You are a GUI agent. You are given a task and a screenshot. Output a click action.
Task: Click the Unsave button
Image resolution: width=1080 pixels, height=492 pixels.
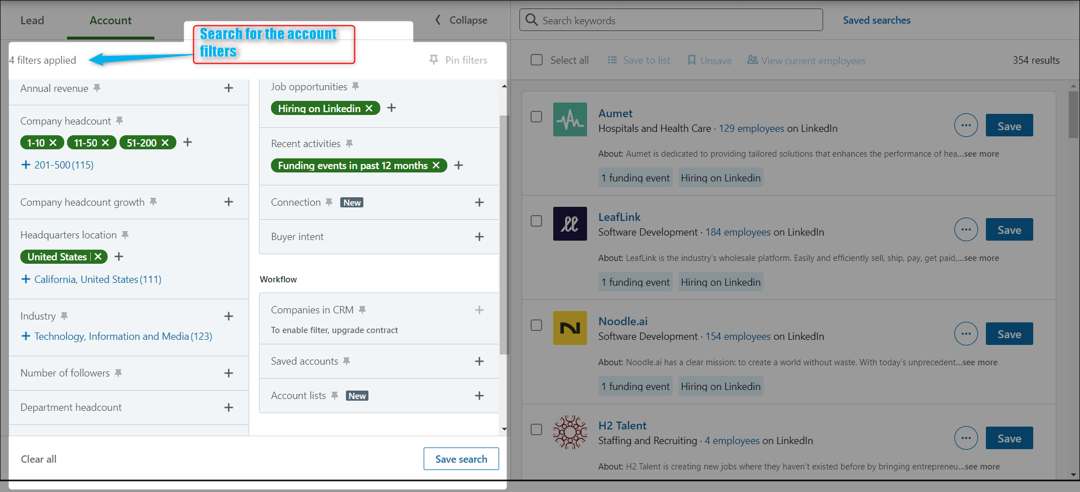click(709, 60)
